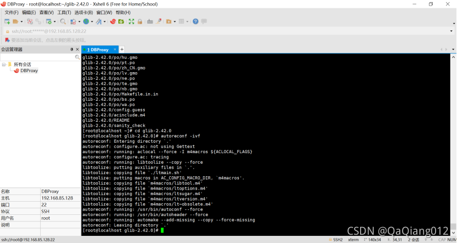Viewport: 457px width, 243px height.
Task: Click the port value 22
Action: pyautogui.click(x=44, y=205)
